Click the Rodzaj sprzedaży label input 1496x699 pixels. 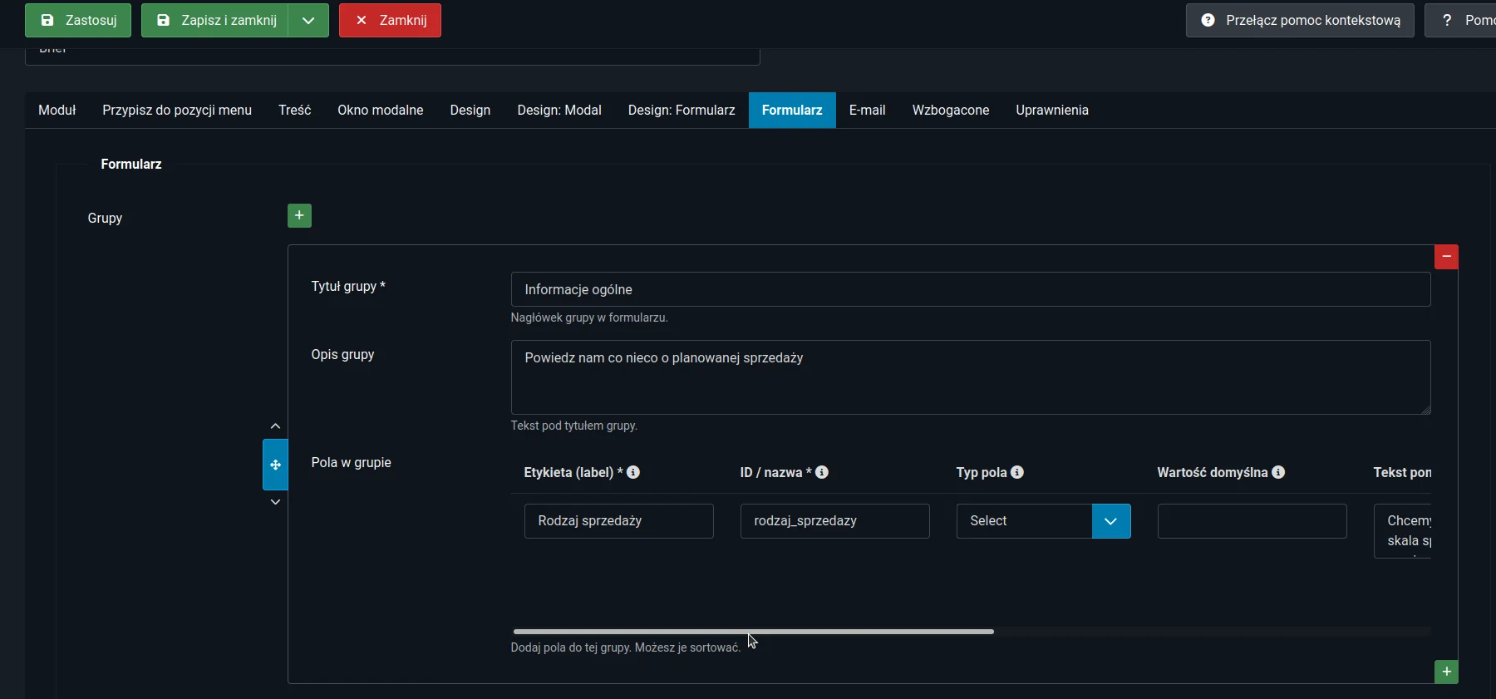[x=619, y=521]
